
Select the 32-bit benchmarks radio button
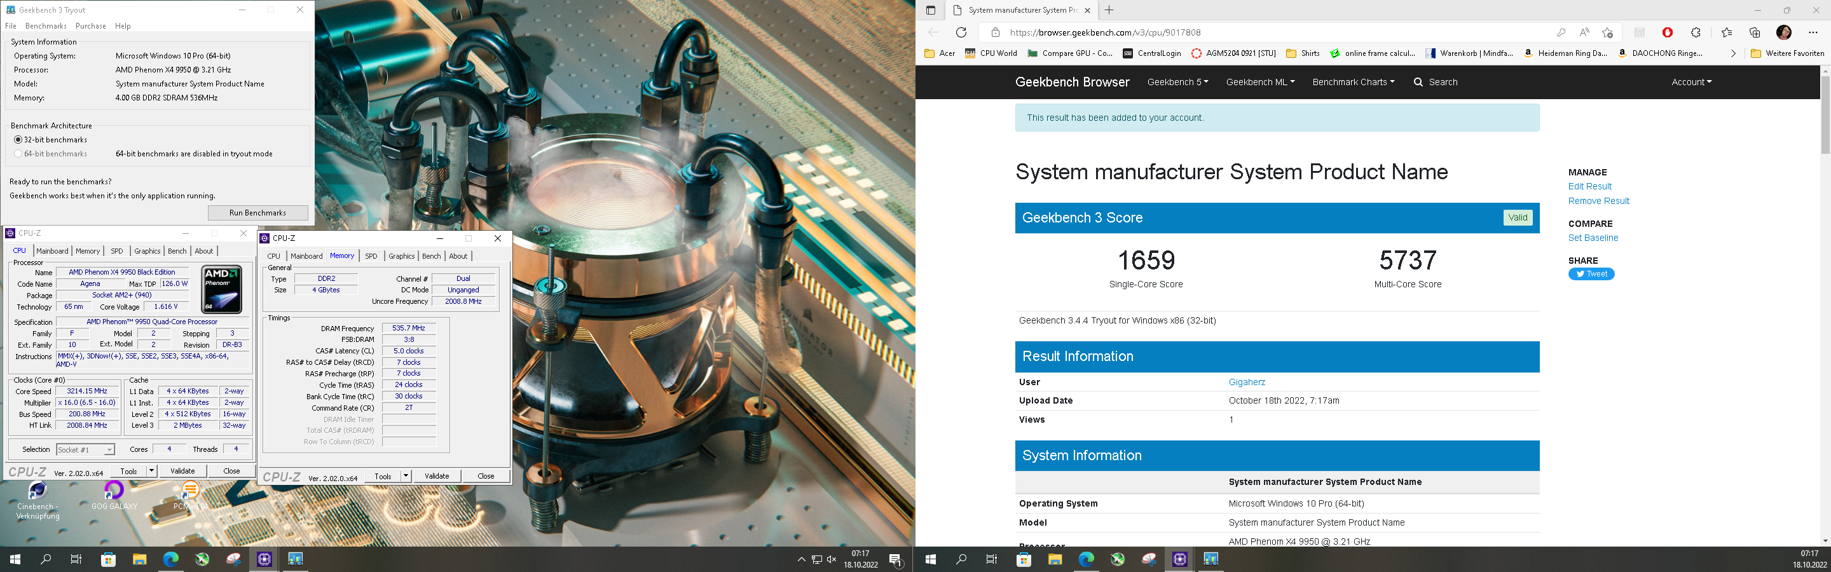[x=18, y=140]
